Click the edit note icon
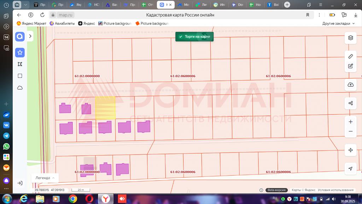The image size is (362, 204). click(350, 66)
